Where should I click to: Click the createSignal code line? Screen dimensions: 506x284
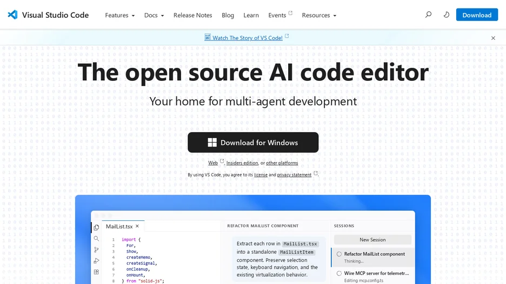(141, 263)
